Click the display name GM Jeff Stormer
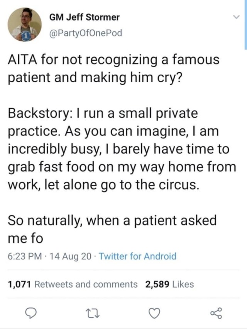 point(85,17)
